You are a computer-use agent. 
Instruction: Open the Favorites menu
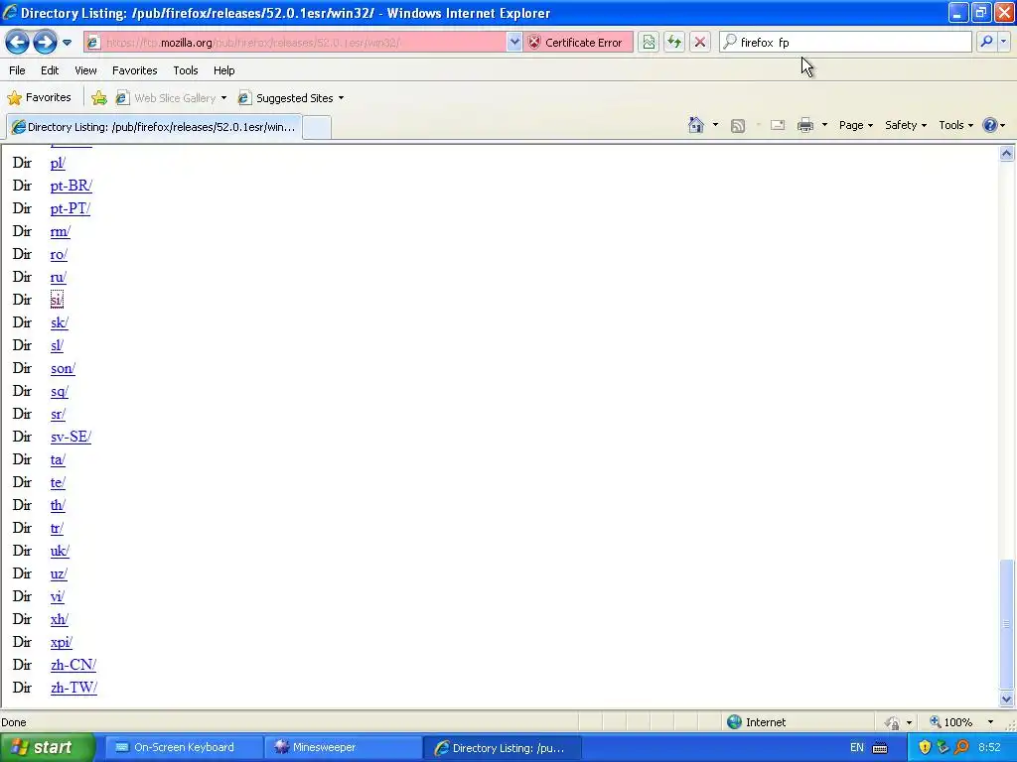(x=135, y=70)
